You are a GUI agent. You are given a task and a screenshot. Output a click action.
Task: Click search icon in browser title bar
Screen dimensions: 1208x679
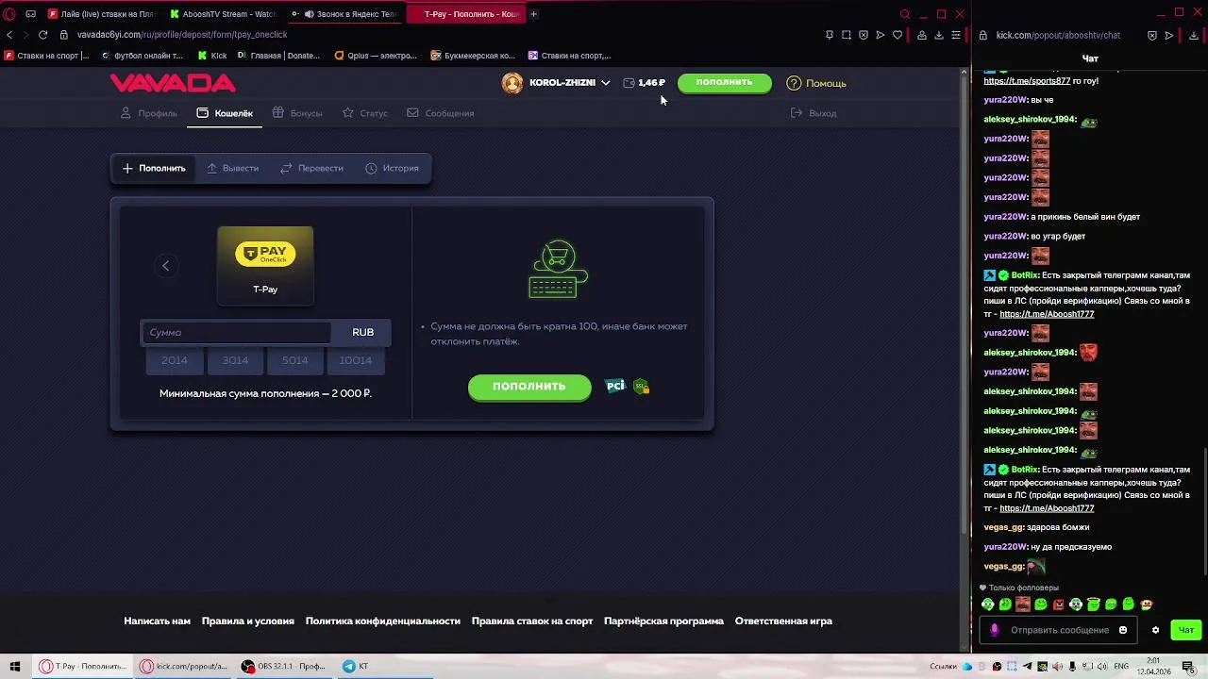(904, 14)
